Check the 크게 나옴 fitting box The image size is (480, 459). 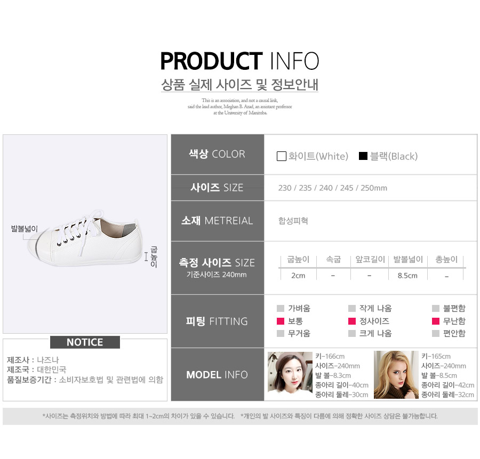click(352, 334)
